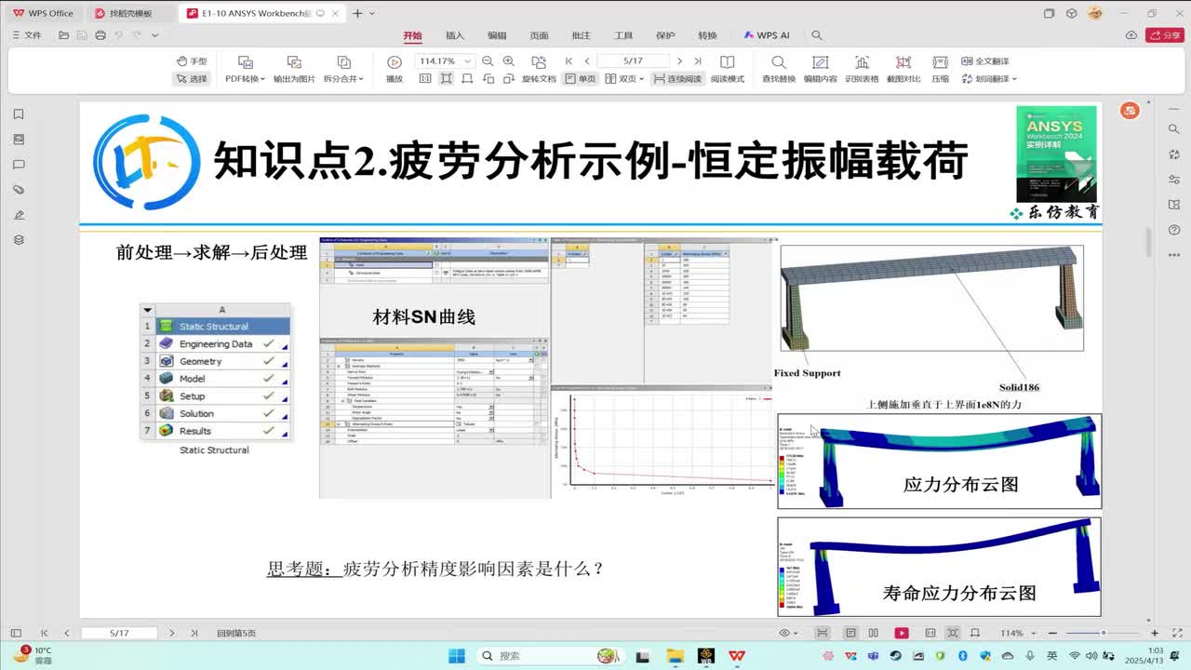Switch to the 工具 ribbon tab
The image size is (1191, 670).
[x=623, y=35]
